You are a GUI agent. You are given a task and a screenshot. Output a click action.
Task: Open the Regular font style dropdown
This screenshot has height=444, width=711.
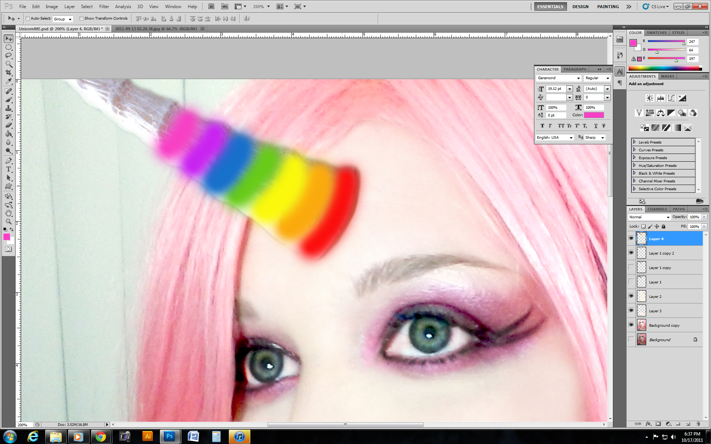click(607, 78)
